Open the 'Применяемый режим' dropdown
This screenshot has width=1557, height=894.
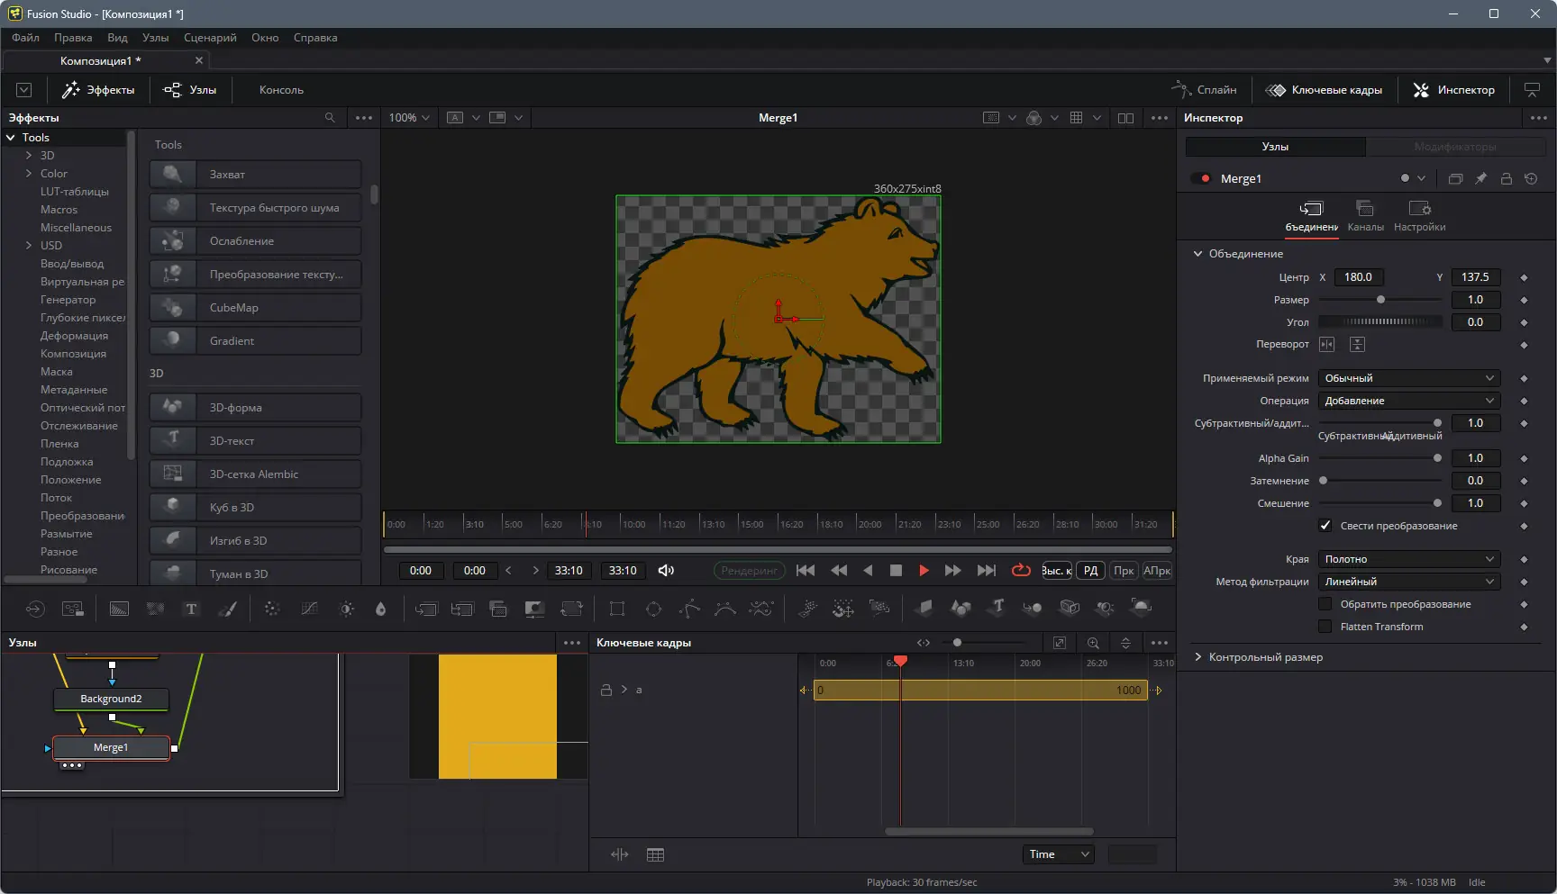click(1407, 377)
